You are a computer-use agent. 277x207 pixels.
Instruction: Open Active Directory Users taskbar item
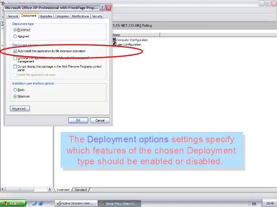75,203
